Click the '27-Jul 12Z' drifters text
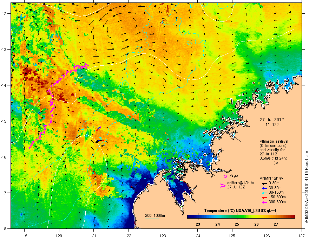 click(x=236, y=187)
